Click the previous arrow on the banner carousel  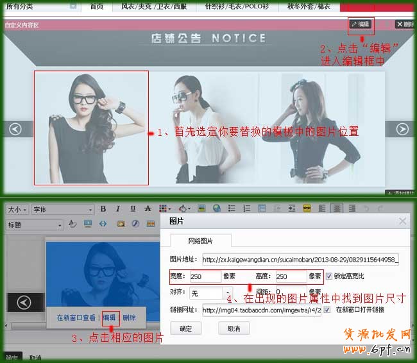[15, 130]
